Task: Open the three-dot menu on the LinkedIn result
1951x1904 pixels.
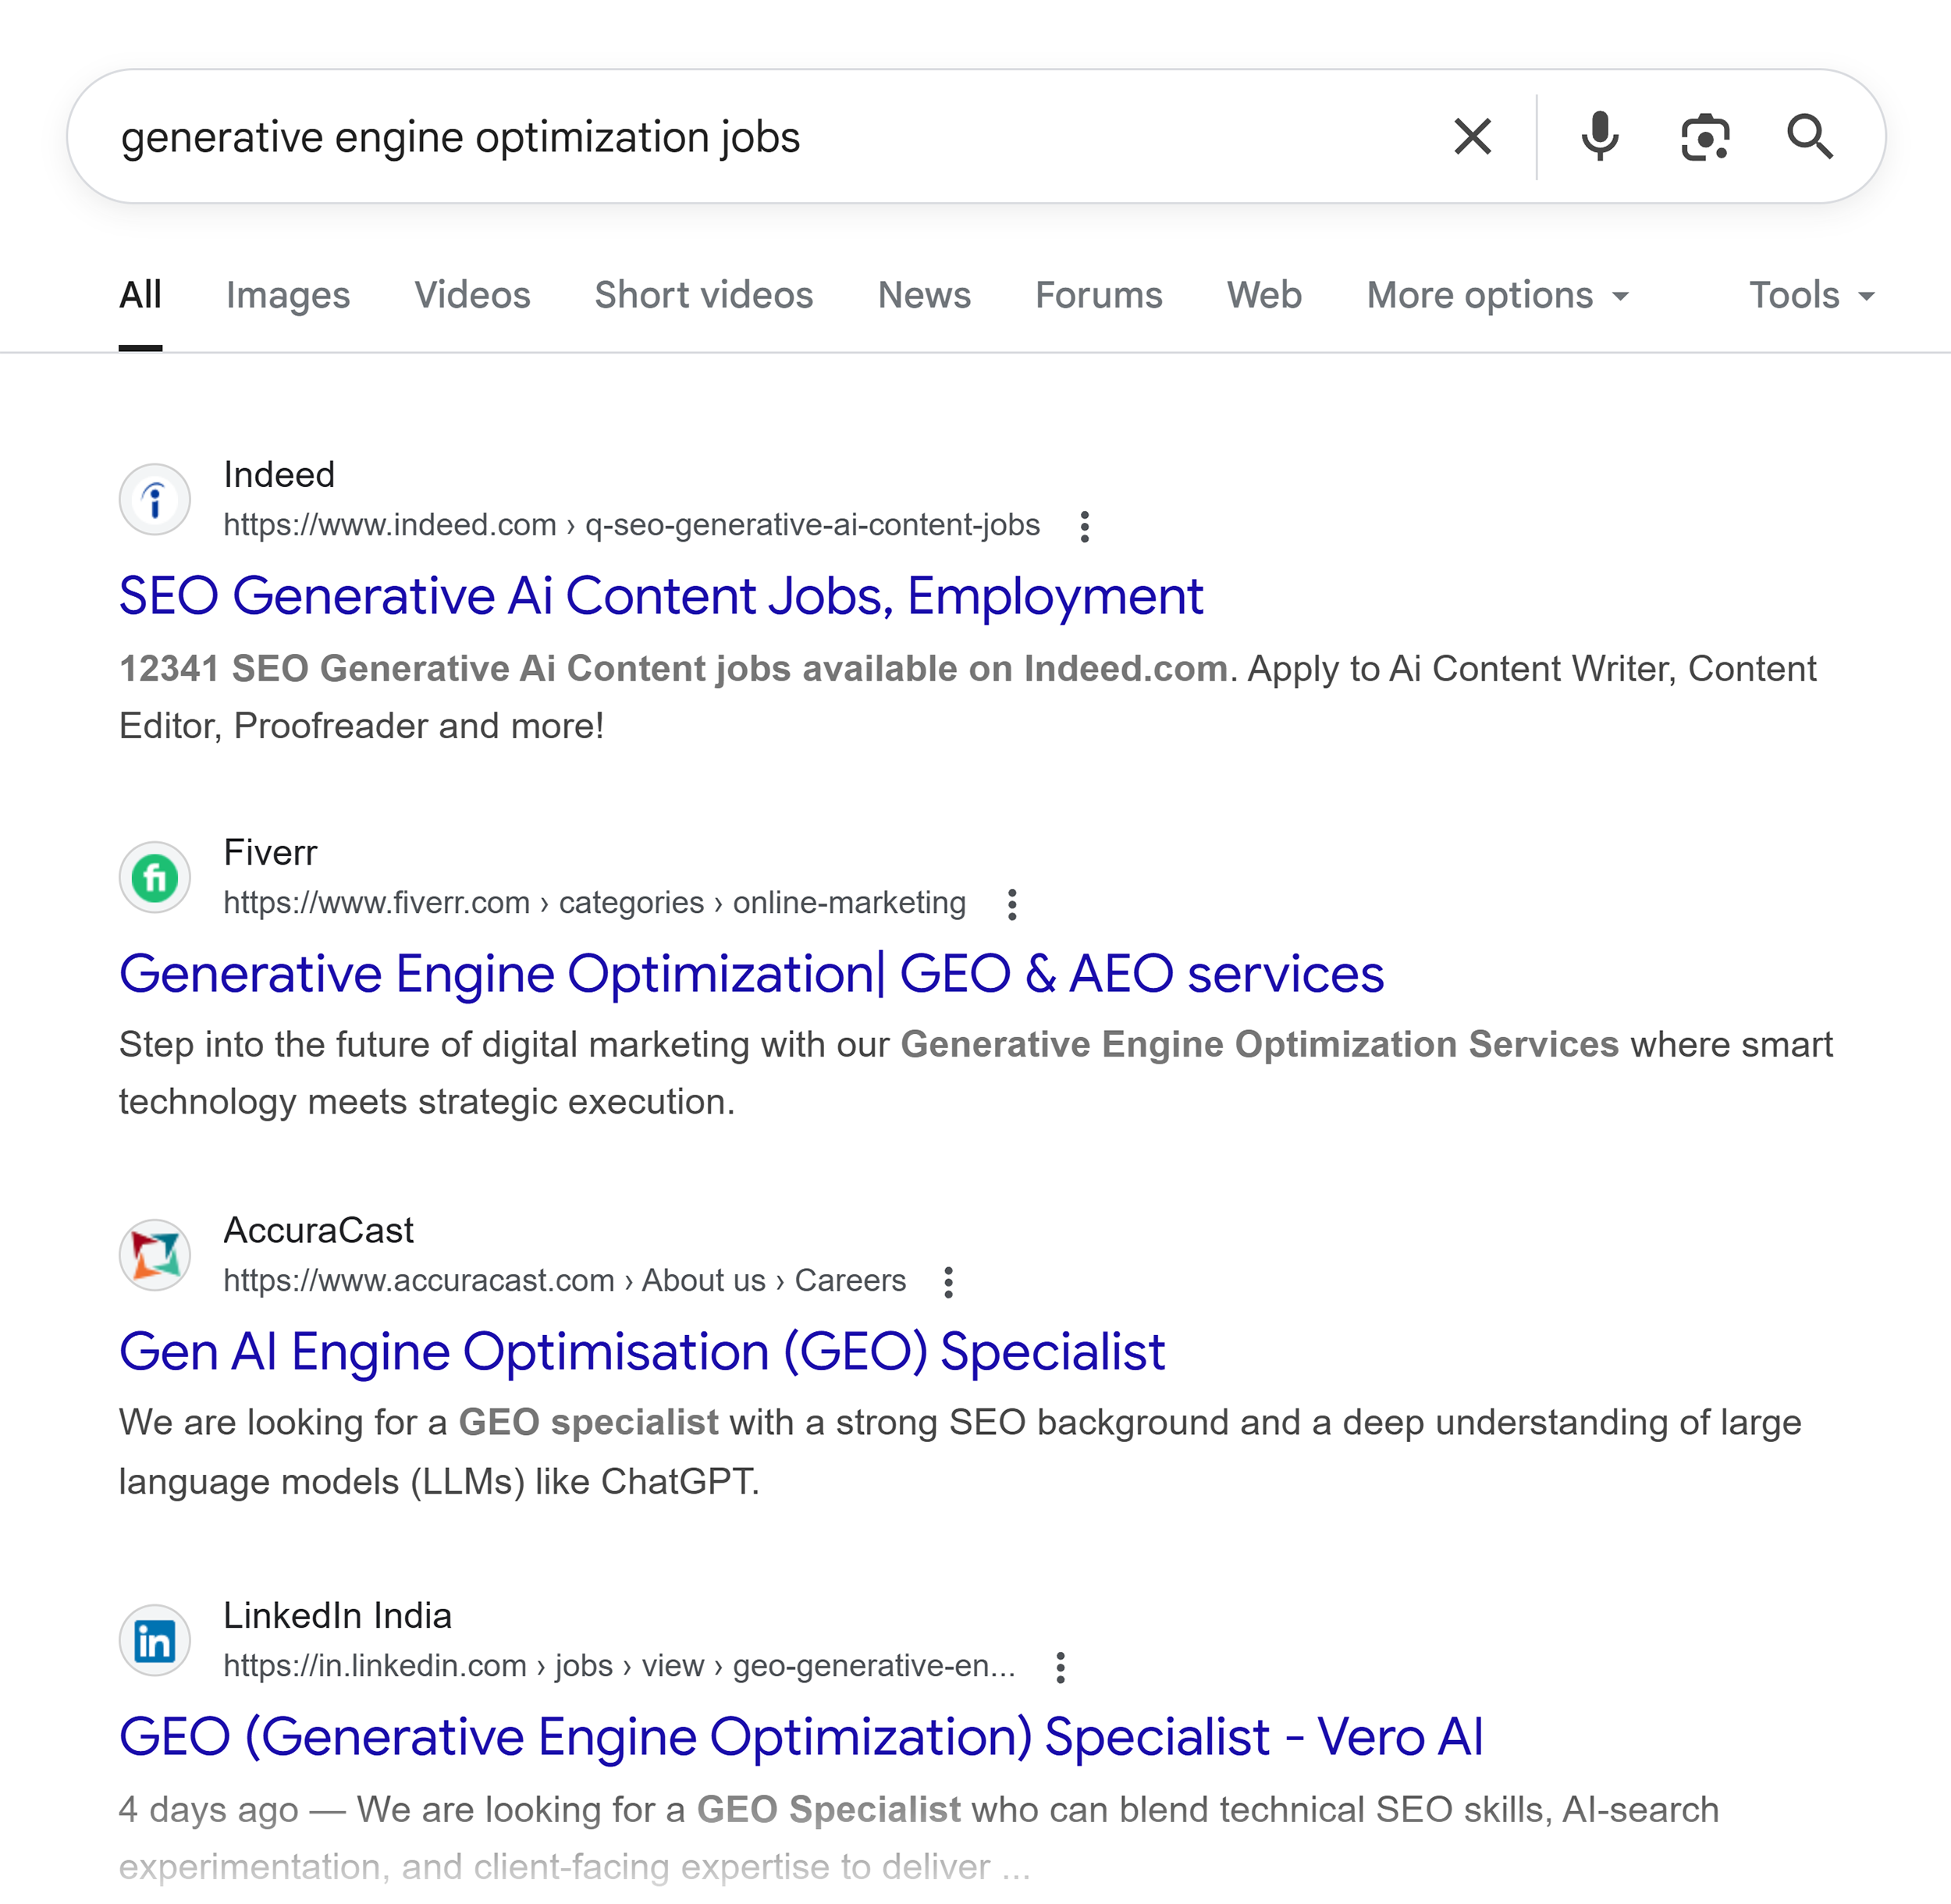Action: (1060, 1666)
